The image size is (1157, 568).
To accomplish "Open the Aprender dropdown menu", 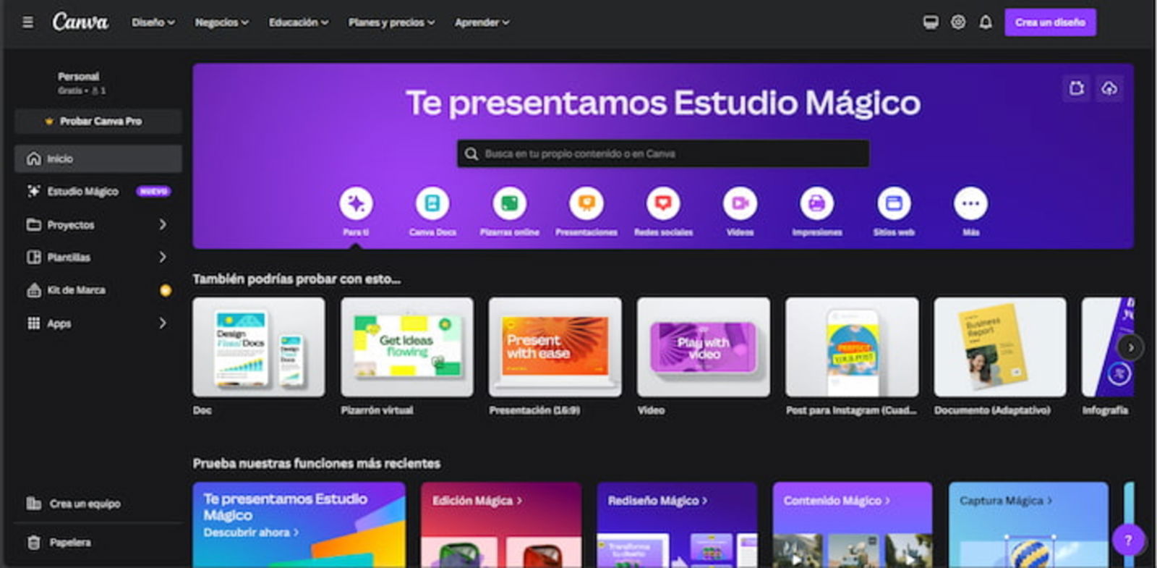I will pyautogui.click(x=482, y=22).
